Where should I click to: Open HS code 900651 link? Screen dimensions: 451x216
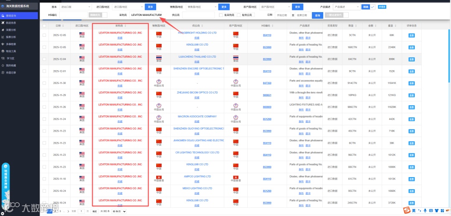tap(267, 95)
